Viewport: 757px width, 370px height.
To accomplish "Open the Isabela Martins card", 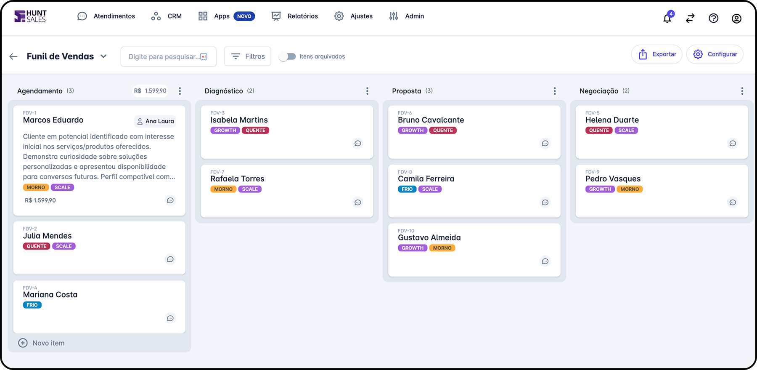I will (287, 132).
